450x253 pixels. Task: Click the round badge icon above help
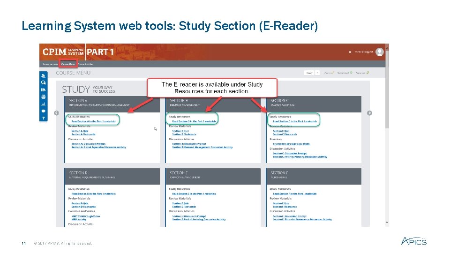coord(43,111)
